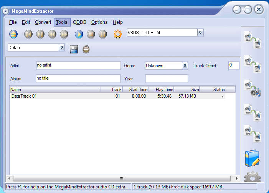Click the Artist input field
The image size is (269, 193).
78,65
